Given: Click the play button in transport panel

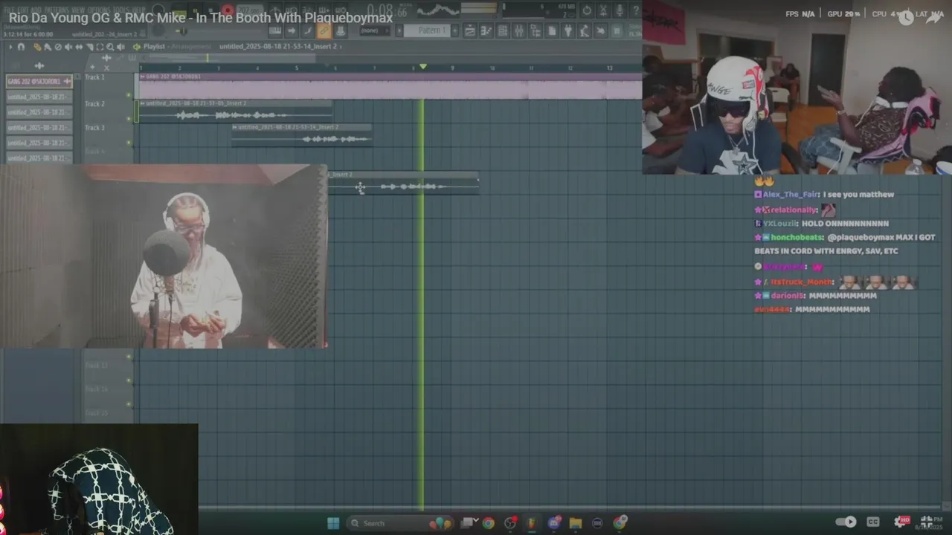Looking at the screenshot, I should pos(195,10).
